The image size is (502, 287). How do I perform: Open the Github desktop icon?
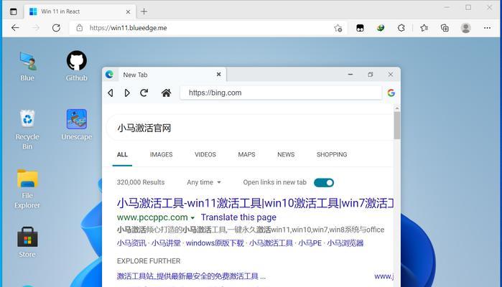[77, 66]
